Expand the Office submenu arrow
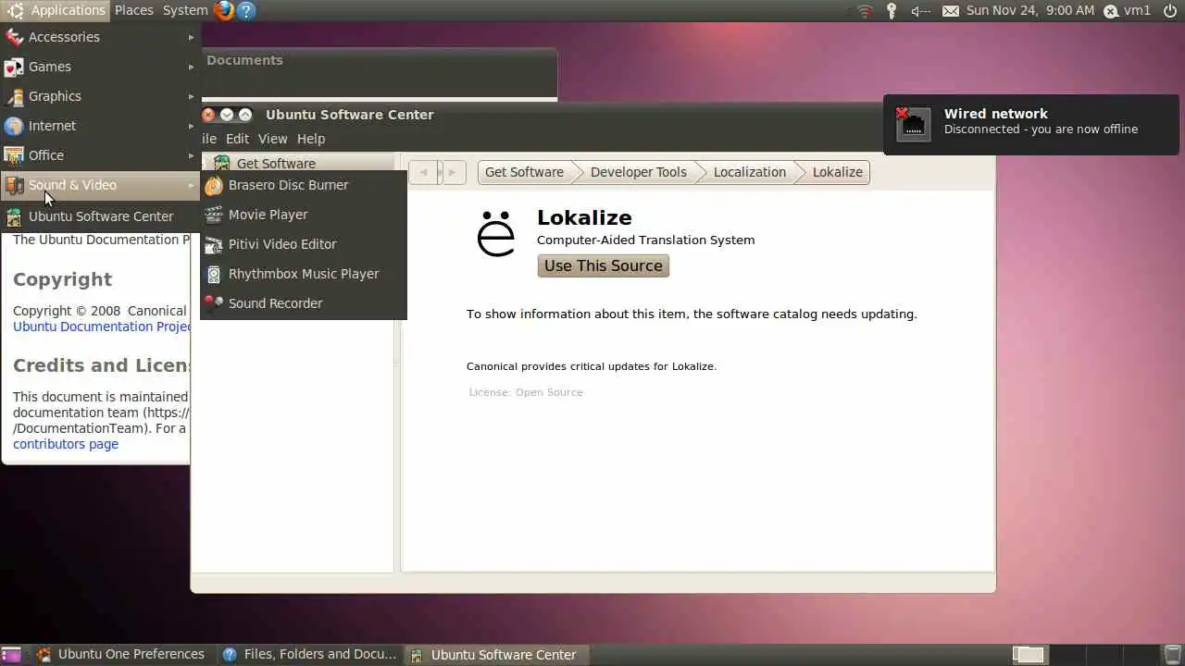The width and height of the screenshot is (1185, 666). pyautogui.click(x=192, y=155)
